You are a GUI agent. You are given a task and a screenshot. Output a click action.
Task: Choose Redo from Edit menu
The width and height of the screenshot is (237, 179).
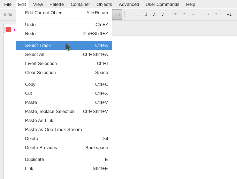[64, 34]
